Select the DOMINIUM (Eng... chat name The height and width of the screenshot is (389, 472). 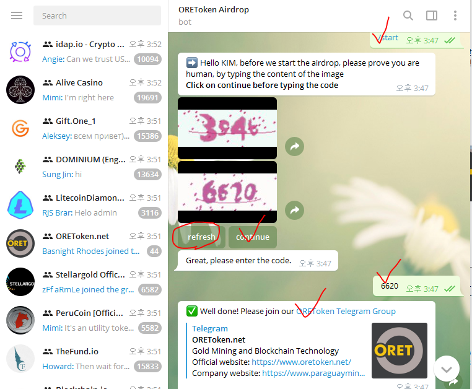point(90,159)
